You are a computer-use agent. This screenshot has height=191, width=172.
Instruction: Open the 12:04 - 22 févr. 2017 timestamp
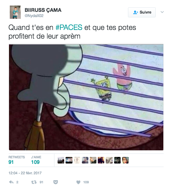click(25, 173)
